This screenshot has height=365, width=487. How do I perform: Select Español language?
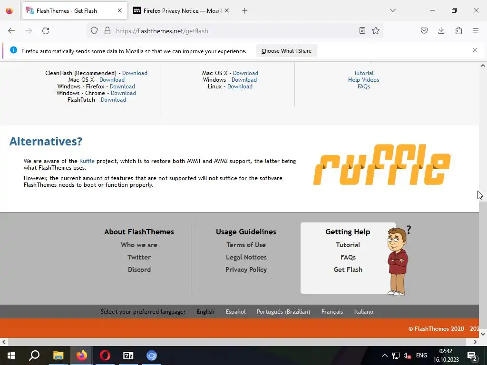(x=235, y=312)
